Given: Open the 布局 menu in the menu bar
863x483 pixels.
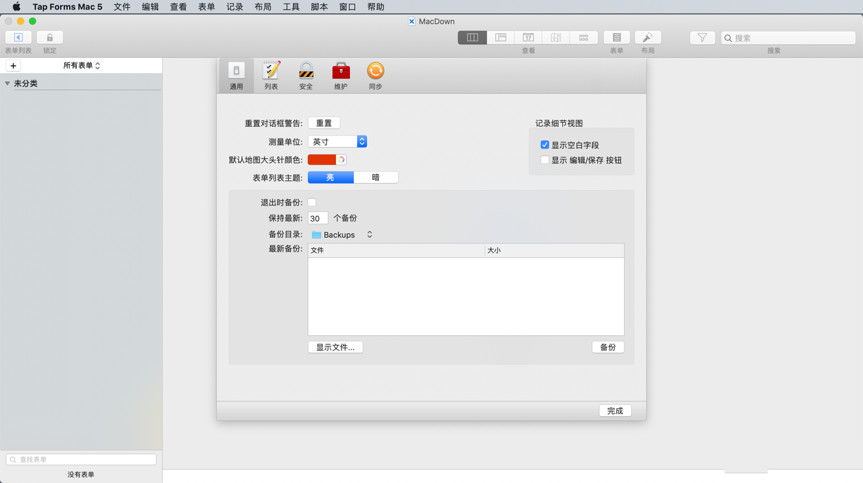Looking at the screenshot, I should (263, 7).
